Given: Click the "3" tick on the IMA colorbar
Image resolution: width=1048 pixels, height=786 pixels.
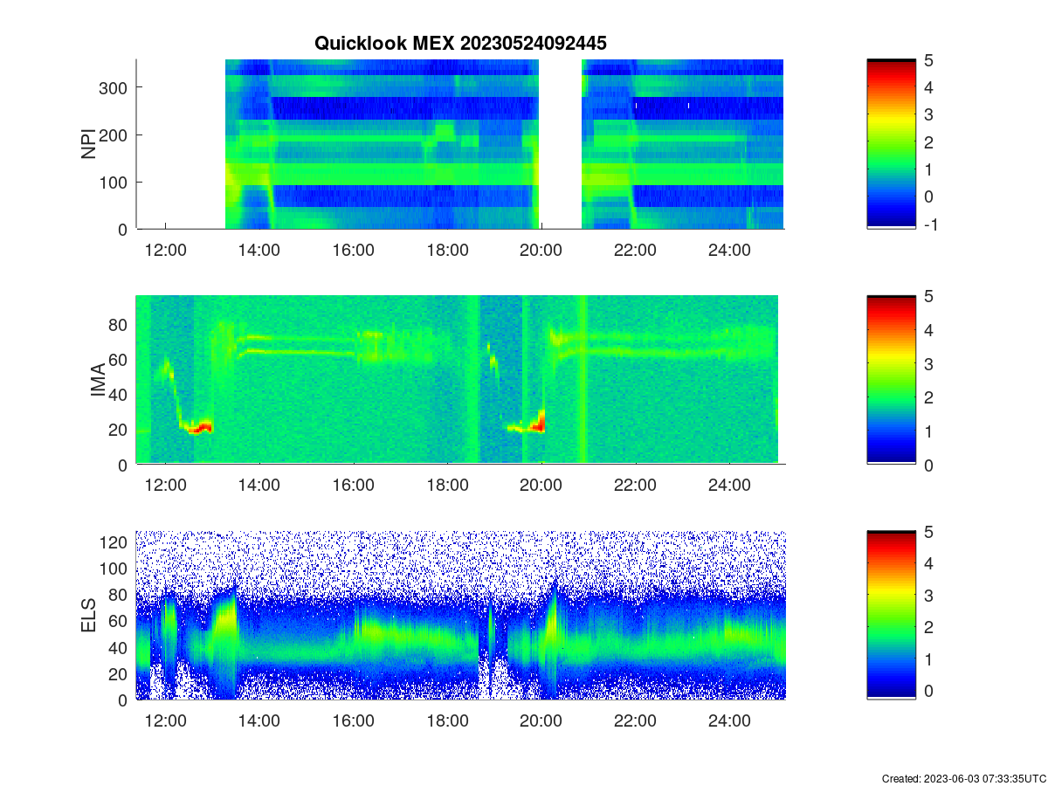Looking at the screenshot, I should click(929, 363).
